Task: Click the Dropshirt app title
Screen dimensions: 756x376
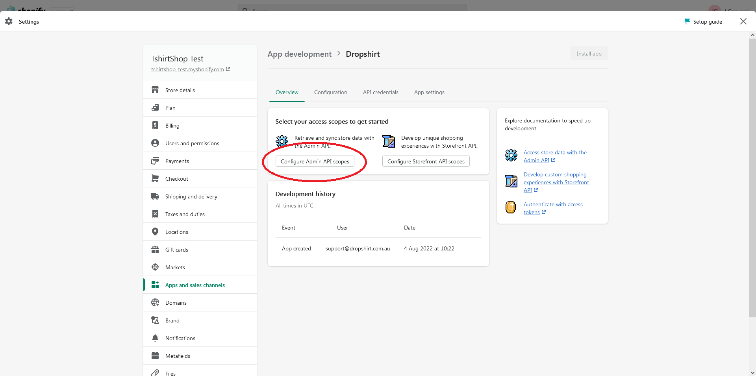Action: [x=363, y=54]
